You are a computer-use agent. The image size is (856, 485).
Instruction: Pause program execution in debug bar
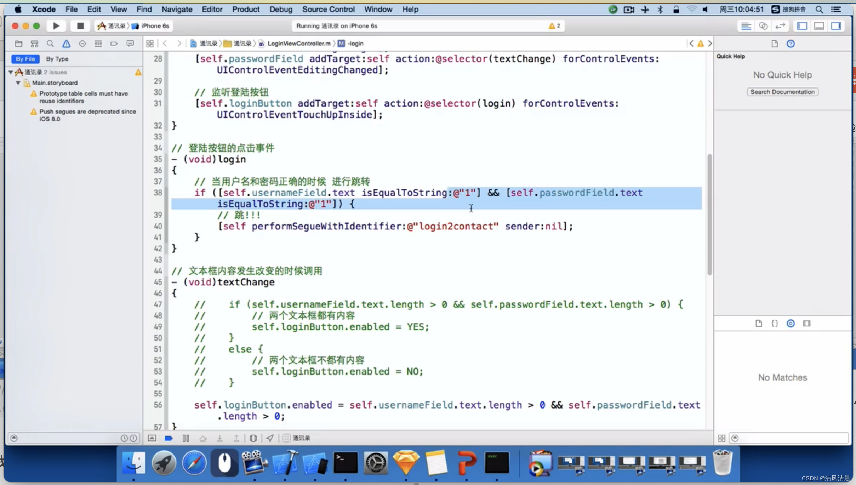[x=186, y=438]
